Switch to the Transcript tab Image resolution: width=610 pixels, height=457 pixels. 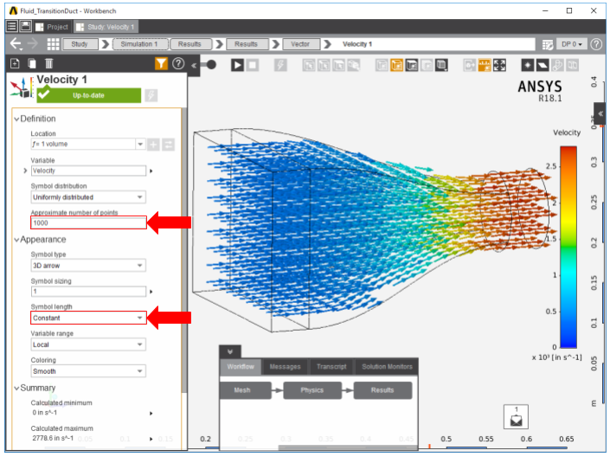(331, 367)
